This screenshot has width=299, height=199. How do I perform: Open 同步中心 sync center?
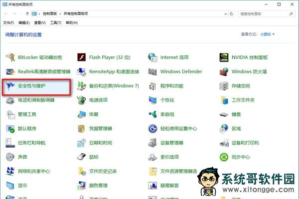[x=242, y=157]
